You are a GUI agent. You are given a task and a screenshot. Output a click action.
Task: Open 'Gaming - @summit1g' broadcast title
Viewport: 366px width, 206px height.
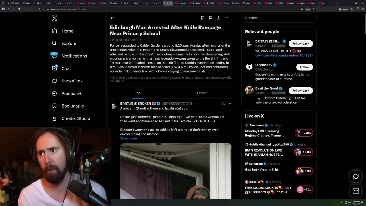click(x=261, y=169)
